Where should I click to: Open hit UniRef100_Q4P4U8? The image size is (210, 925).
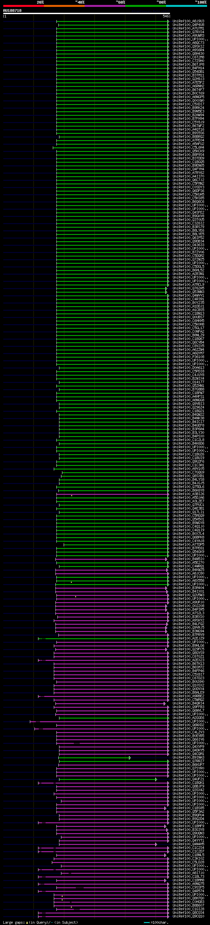pyautogui.click(x=188, y=25)
